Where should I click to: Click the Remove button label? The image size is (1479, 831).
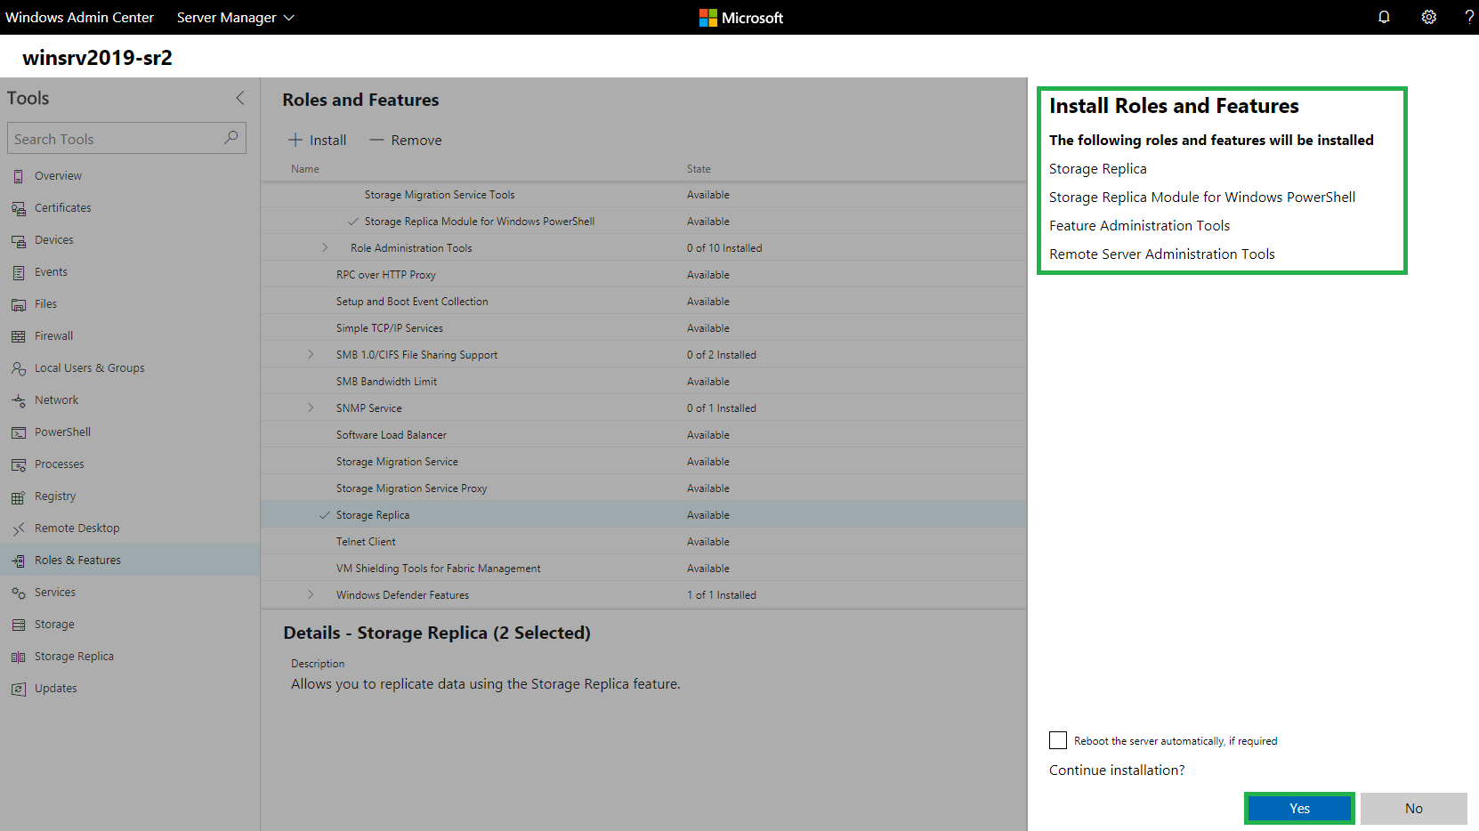[x=416, y=140]
